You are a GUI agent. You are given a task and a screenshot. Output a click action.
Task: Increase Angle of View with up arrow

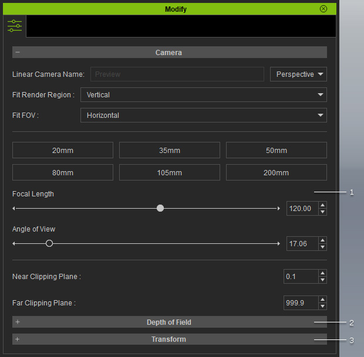click(x=322, y=240)
